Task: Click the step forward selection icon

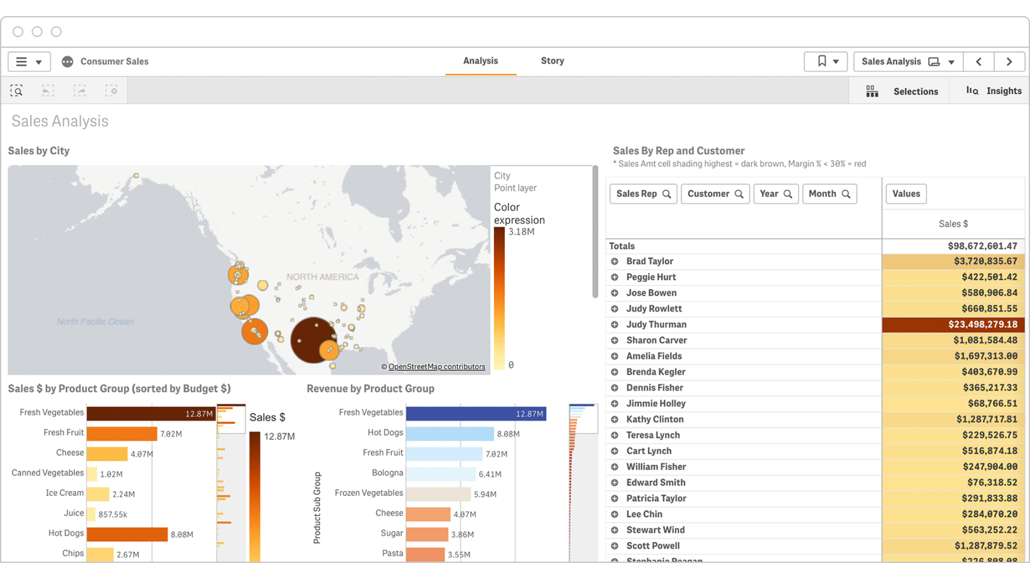Action: [80, 91]
